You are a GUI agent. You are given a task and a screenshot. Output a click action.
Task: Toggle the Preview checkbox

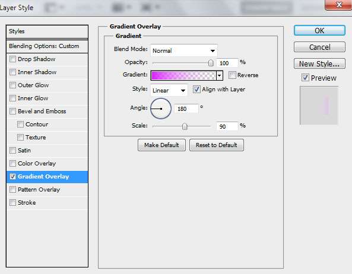[305, 78]
